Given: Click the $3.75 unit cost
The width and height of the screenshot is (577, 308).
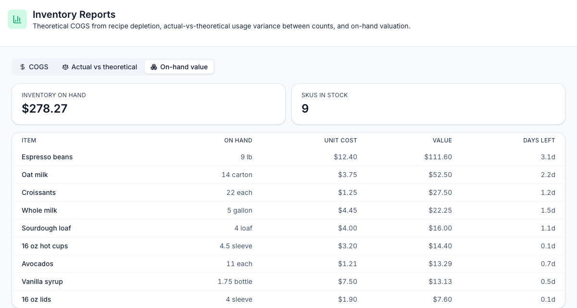Looking at the screenshot, I should pos(348,175).
